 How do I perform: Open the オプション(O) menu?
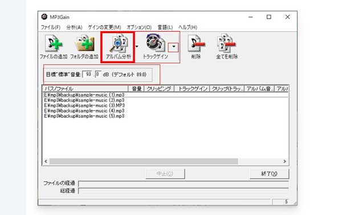pos(139,27)
